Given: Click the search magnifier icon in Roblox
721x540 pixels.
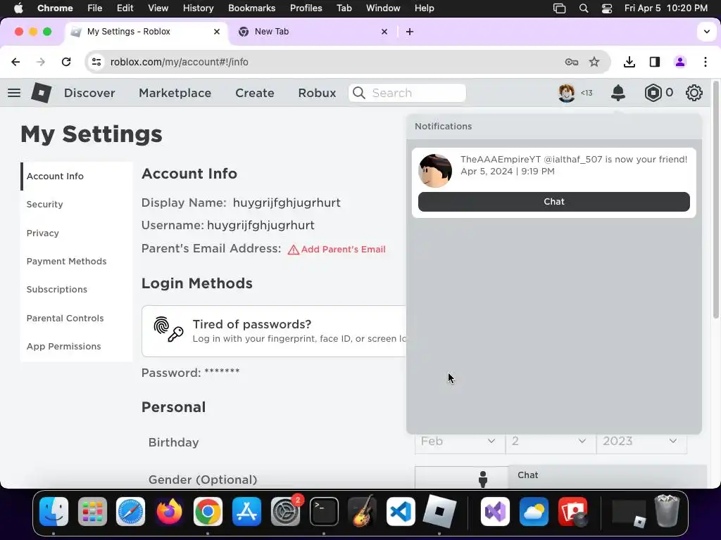Looking at the screenshot, I should point(358,93).
